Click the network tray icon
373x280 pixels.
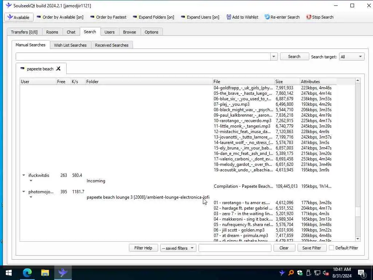click(317, 273)
